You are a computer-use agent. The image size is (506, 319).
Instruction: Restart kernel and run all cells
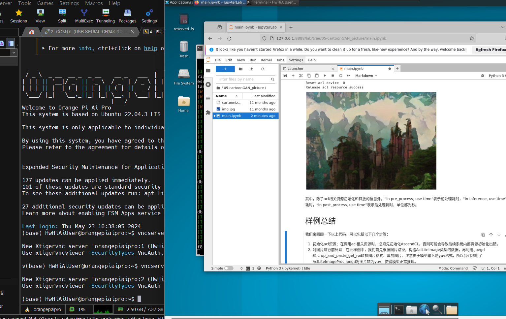(348, 76)
